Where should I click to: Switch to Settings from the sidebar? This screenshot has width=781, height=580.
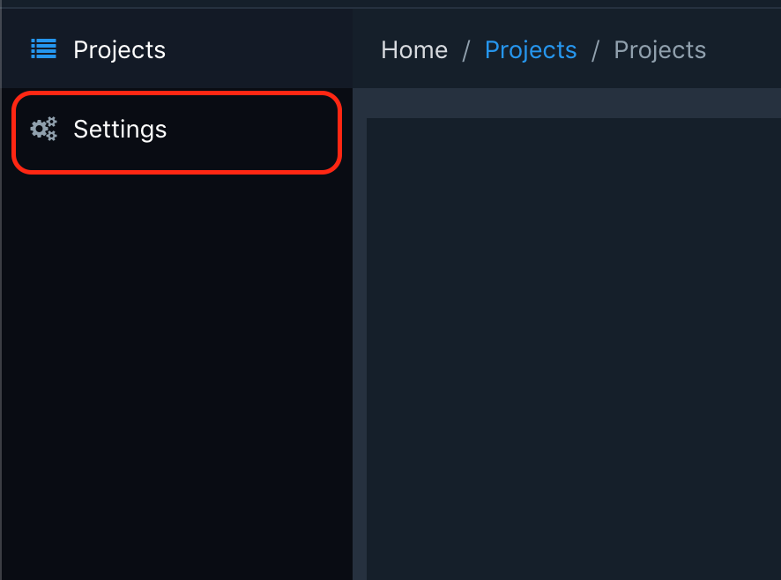click(121, 129)
